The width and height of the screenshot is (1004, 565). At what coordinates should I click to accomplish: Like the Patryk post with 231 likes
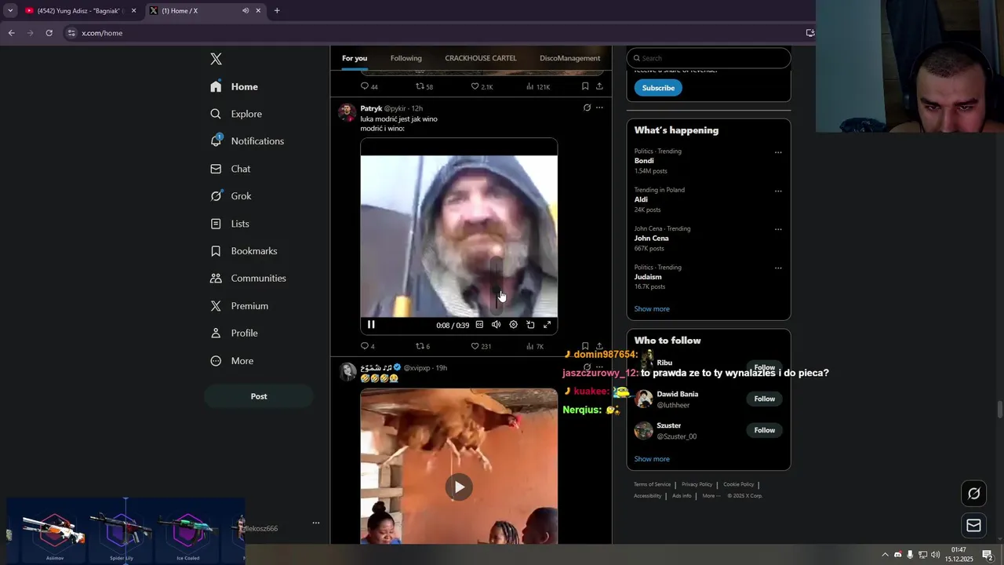tap(481, 346)
